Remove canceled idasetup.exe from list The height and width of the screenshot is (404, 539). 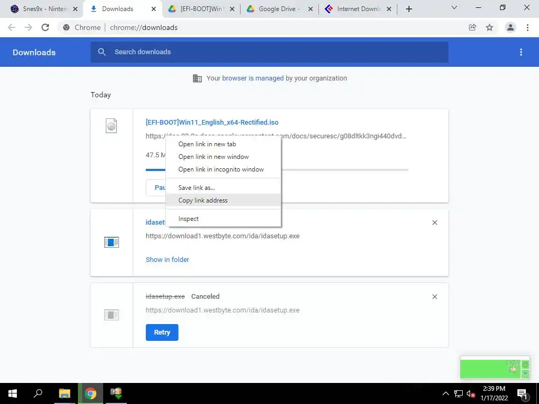pyautogui.click(x=434, y=297)
